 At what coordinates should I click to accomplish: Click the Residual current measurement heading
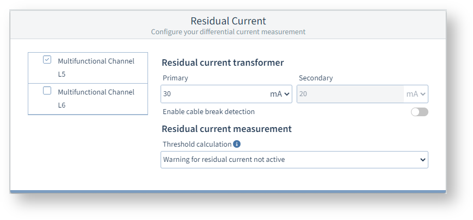(226, 129)
